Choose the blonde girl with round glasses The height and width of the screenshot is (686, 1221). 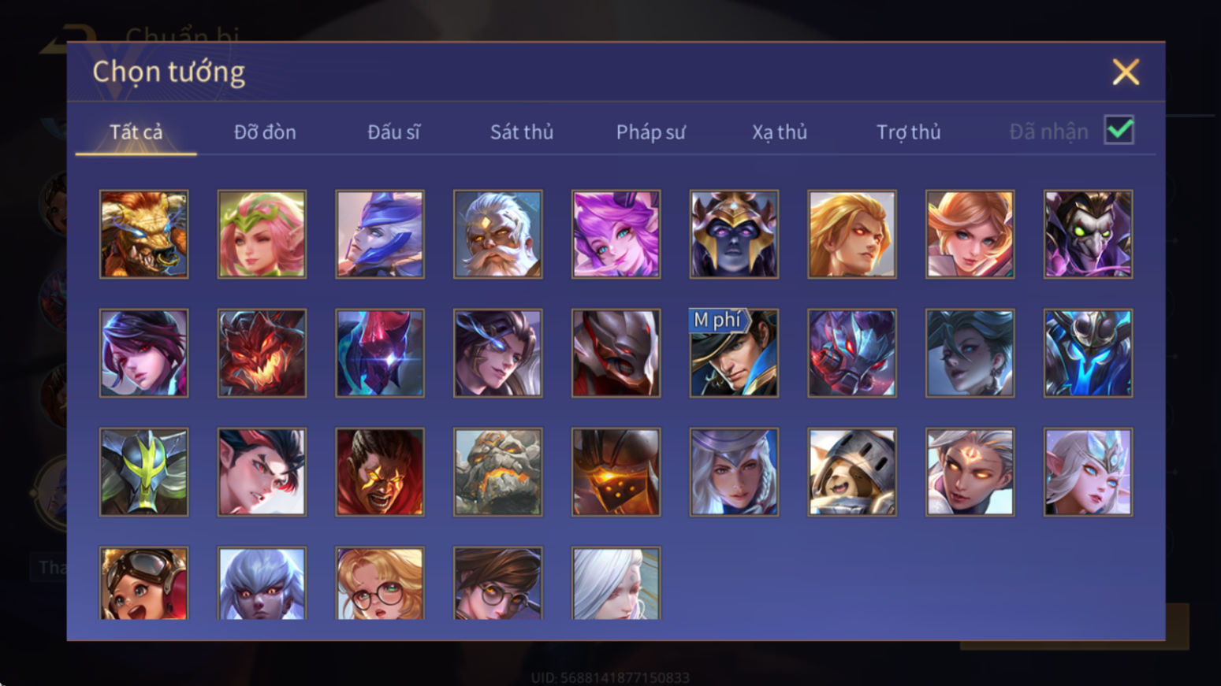pyautogui.click(x=380, y=583)
